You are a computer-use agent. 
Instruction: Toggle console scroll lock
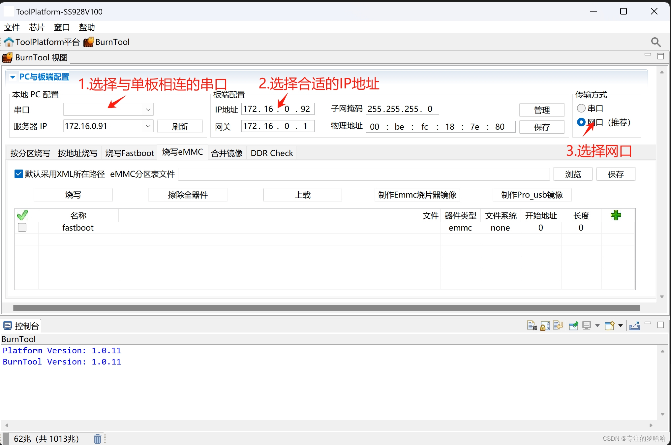click(545, 326)
